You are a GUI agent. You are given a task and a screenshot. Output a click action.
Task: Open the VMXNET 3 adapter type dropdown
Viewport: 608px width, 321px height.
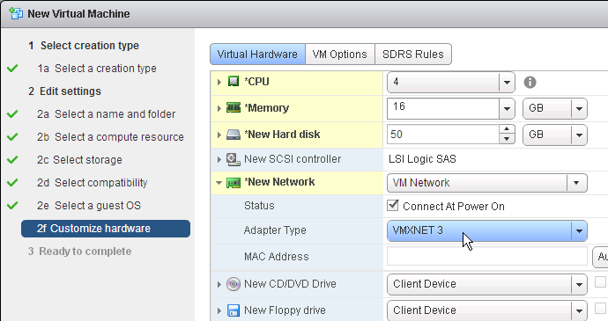487,230
